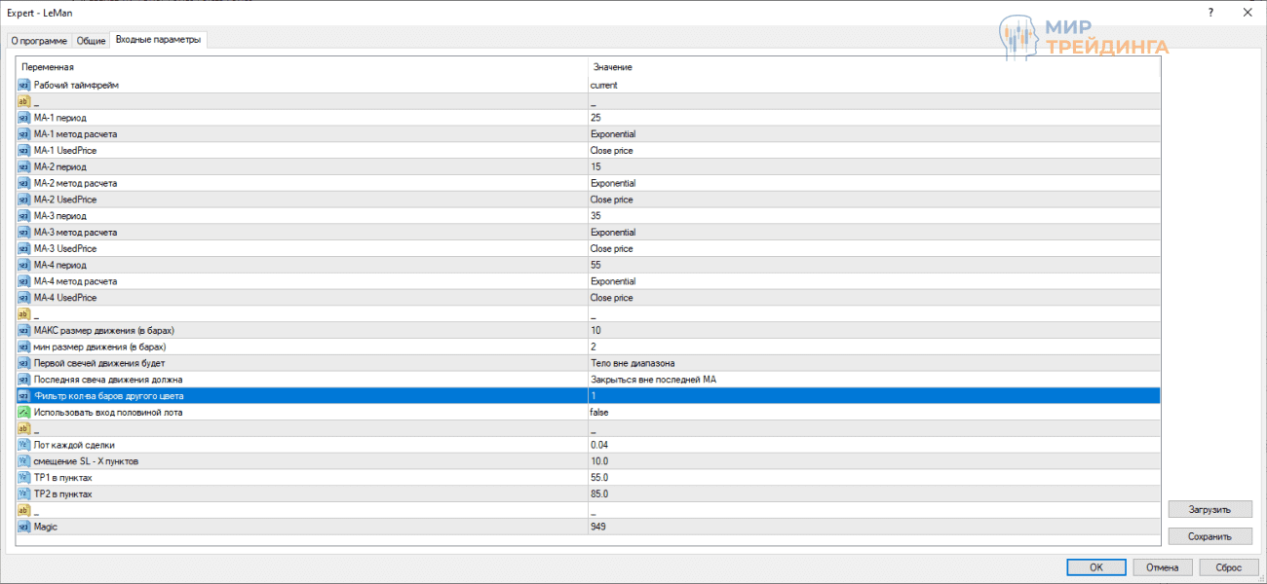This screenshot has height=584, width=1267.
Task: Switch to the О программе tab
Action: point(39,40)
